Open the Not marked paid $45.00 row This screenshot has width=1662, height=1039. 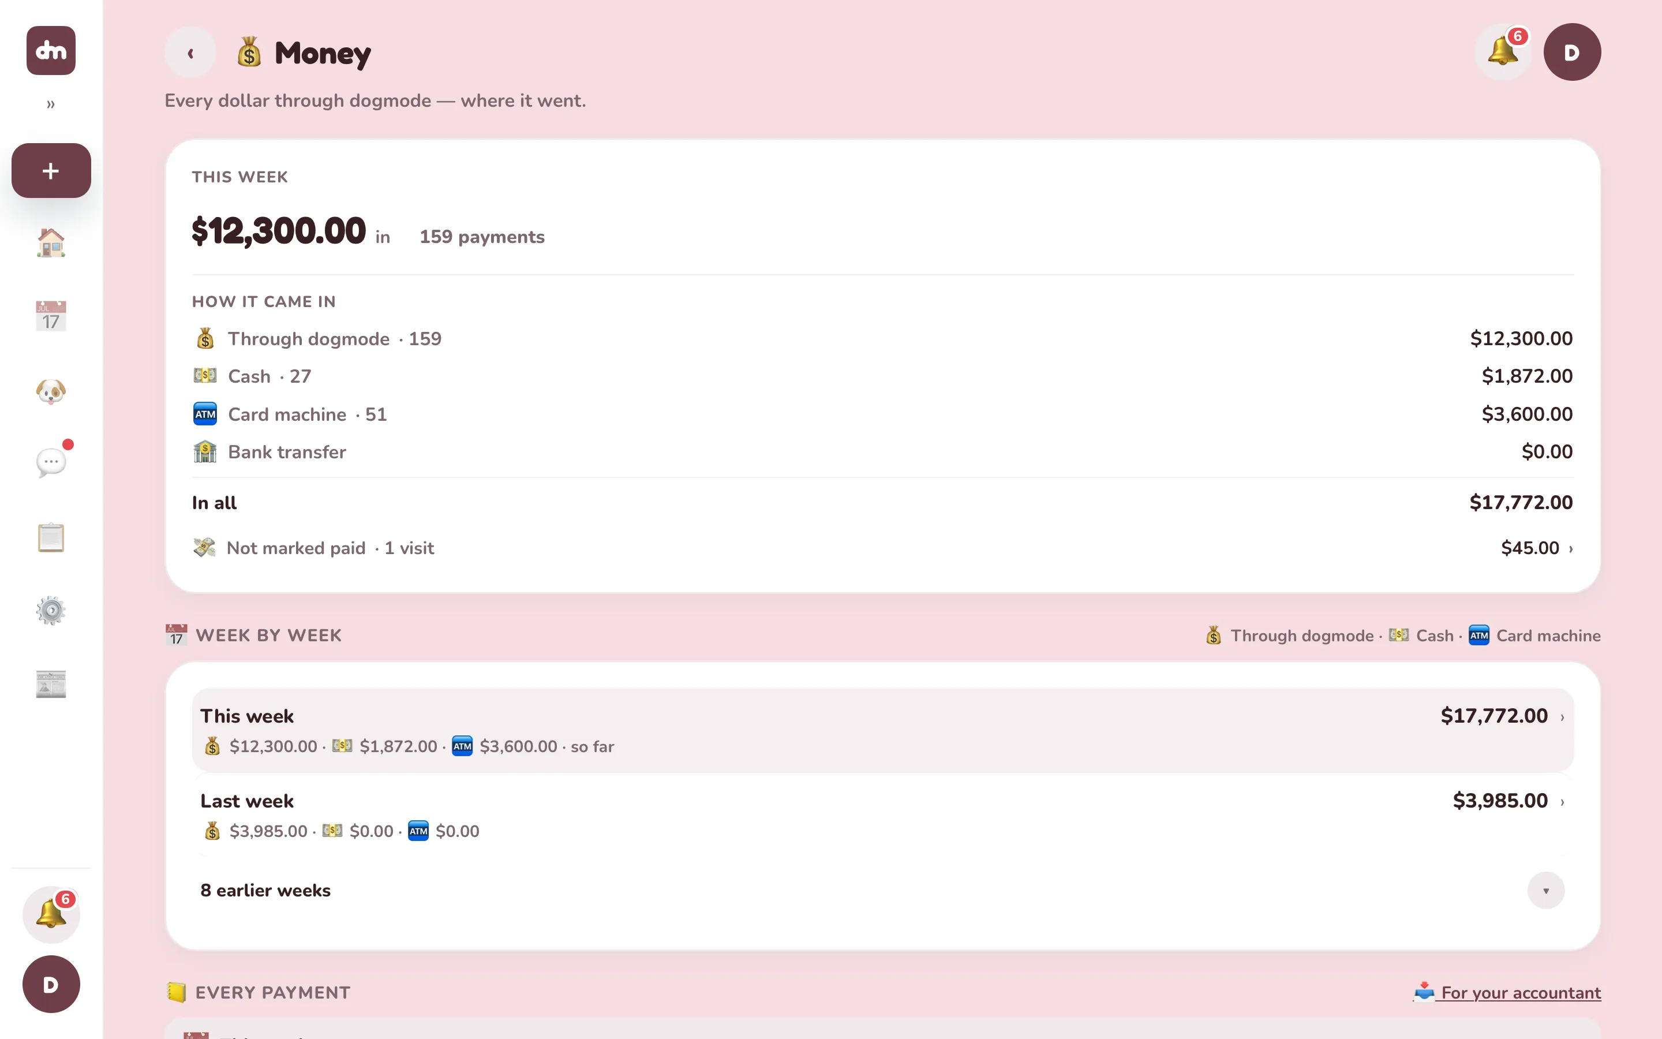click(882, 548)
